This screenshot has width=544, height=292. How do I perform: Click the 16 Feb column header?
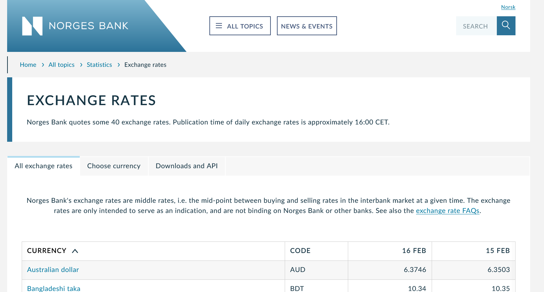click(x=414, y=251)
